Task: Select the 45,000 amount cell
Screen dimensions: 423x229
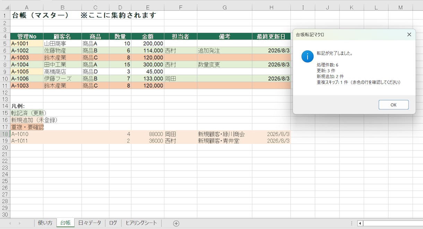Action: 148,72
